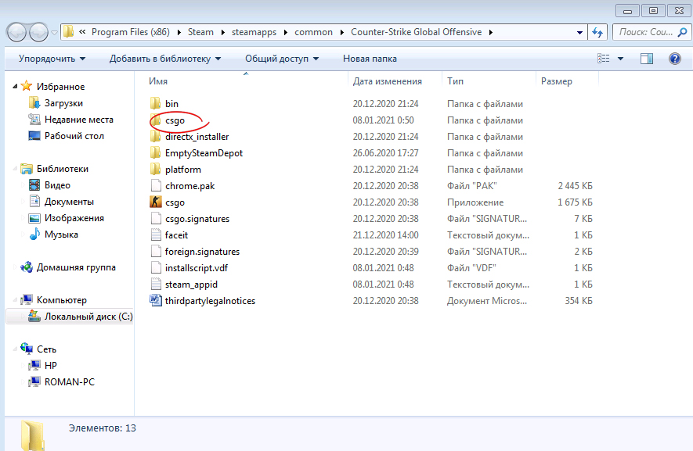Open the 'Изображения' library
This screenshot has height=451, width=693.
74,218
